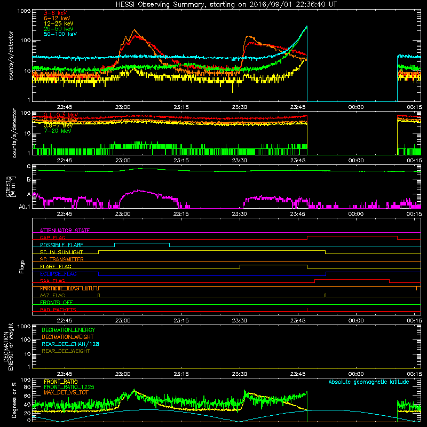Viewport: 427px width, 427px height.
Task: Click the FRONT_RATIO_1225 legend label
Action: [69, 387]
